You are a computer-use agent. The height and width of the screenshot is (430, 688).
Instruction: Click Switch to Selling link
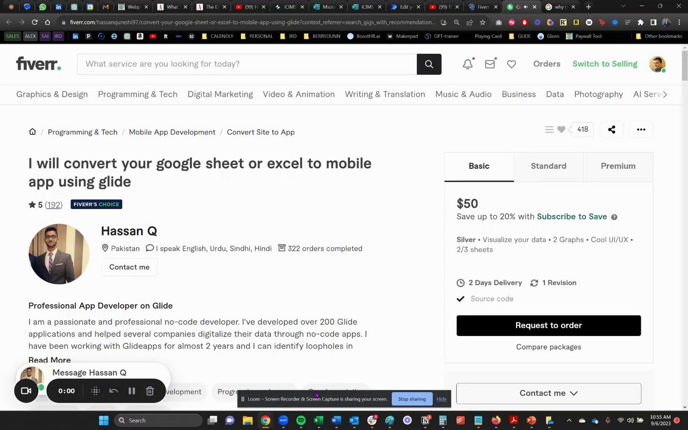tap(605, 64)
